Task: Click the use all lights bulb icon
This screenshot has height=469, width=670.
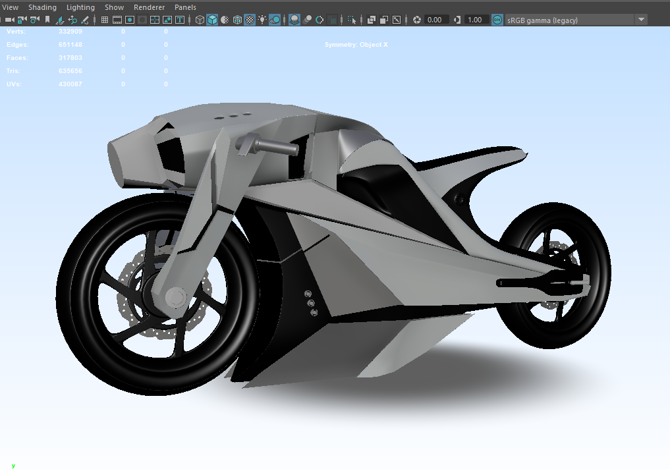Action: click(x=262, y=20)
